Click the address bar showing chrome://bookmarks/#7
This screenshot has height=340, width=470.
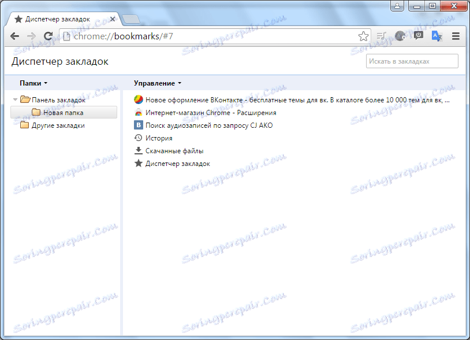pyautogui.click(x=214, y=36)
